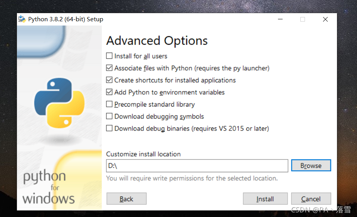
Task: Start installation with Install button
Action: (265, 199)
